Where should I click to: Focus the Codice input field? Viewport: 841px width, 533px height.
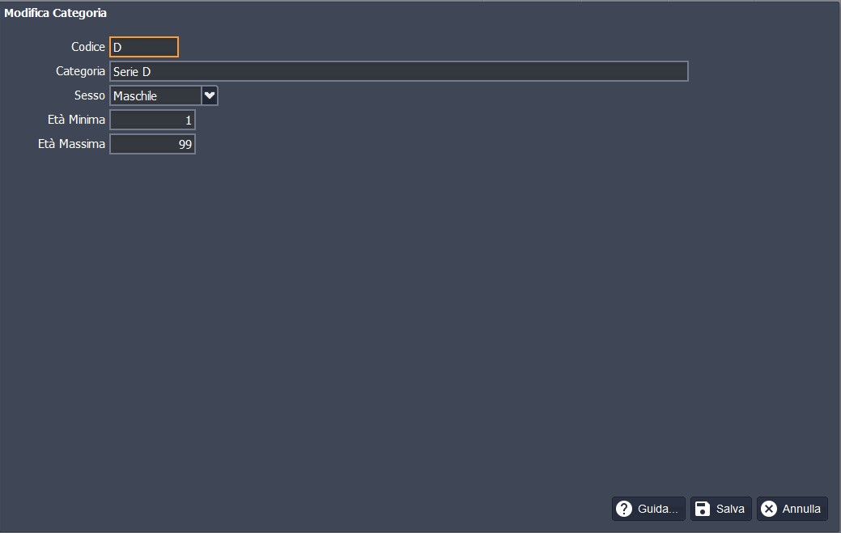point(144,47)
